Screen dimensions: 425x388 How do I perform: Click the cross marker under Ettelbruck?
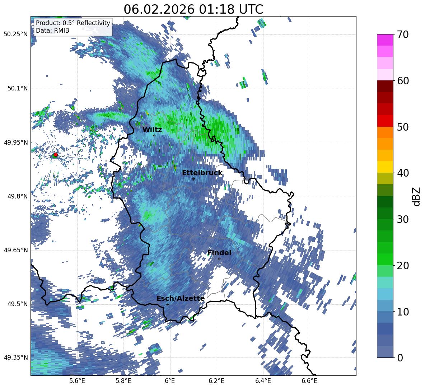193,179
